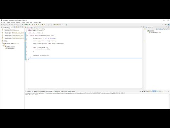170x128 pixels.
Task: Open the Coverage button dropdown arrow
Action: (31, 25)
